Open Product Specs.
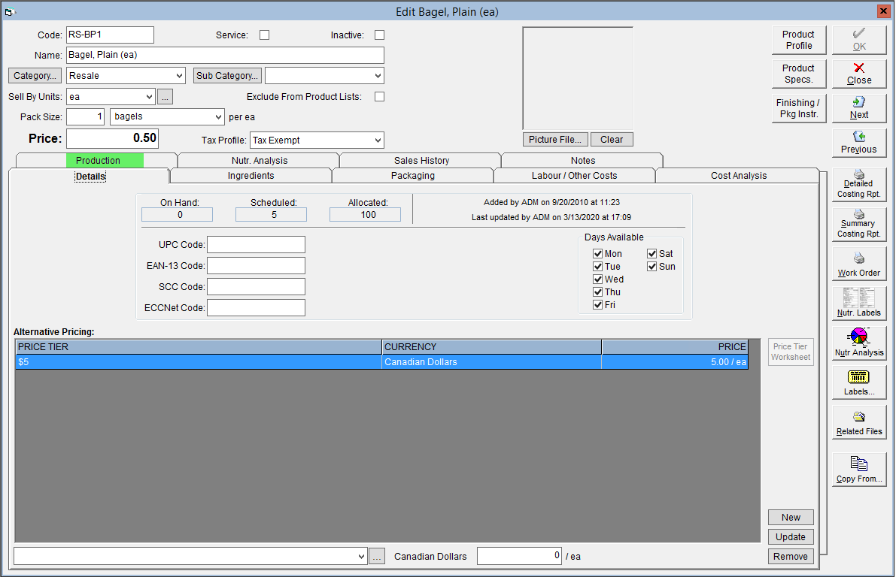The height and width of the screenshot is (577, 896). pyautogui.click(x=798, y=74)
